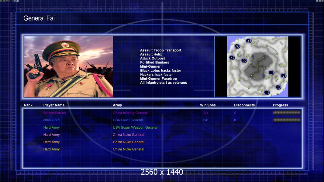
Task: Click start position marker 2 on minimap
Action: (x=283, y=76)
